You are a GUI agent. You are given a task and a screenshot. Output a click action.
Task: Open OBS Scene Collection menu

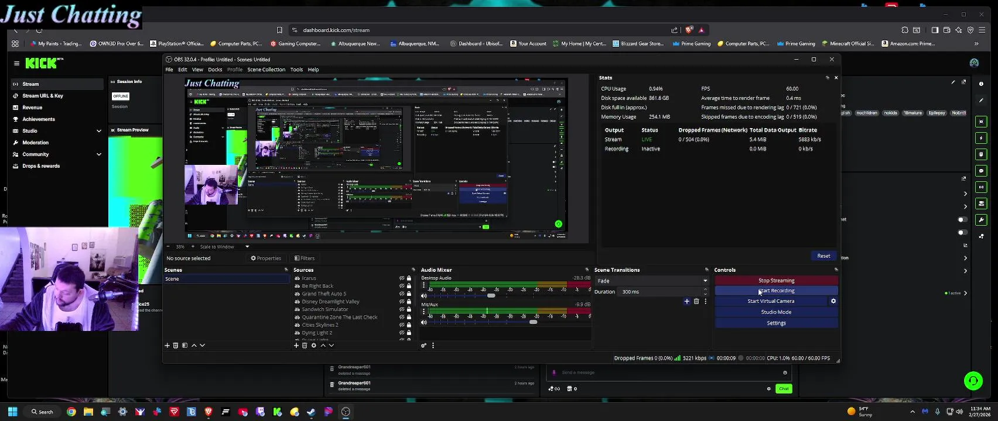[x=266, y=70]
